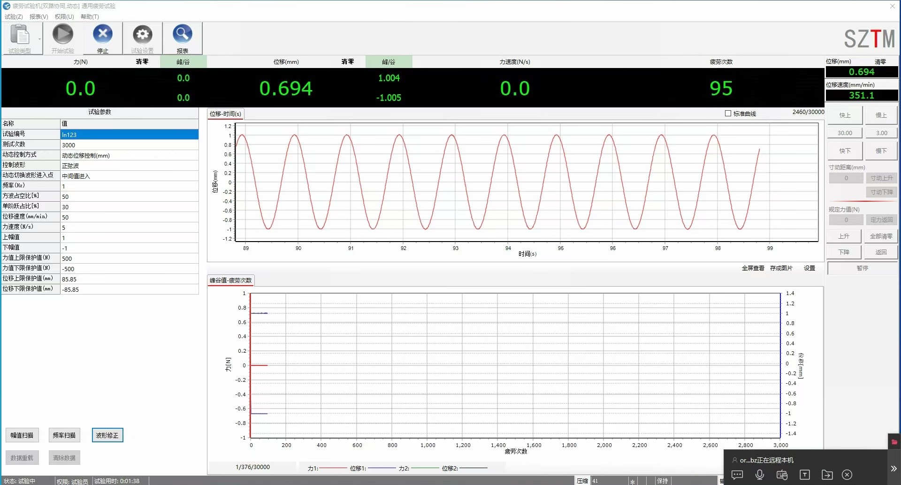Image resolution: width=901 pixels, height=485 pixels.
Task: Click 全屏查看 to view chart fullscreen
Action: coord(753,268)
